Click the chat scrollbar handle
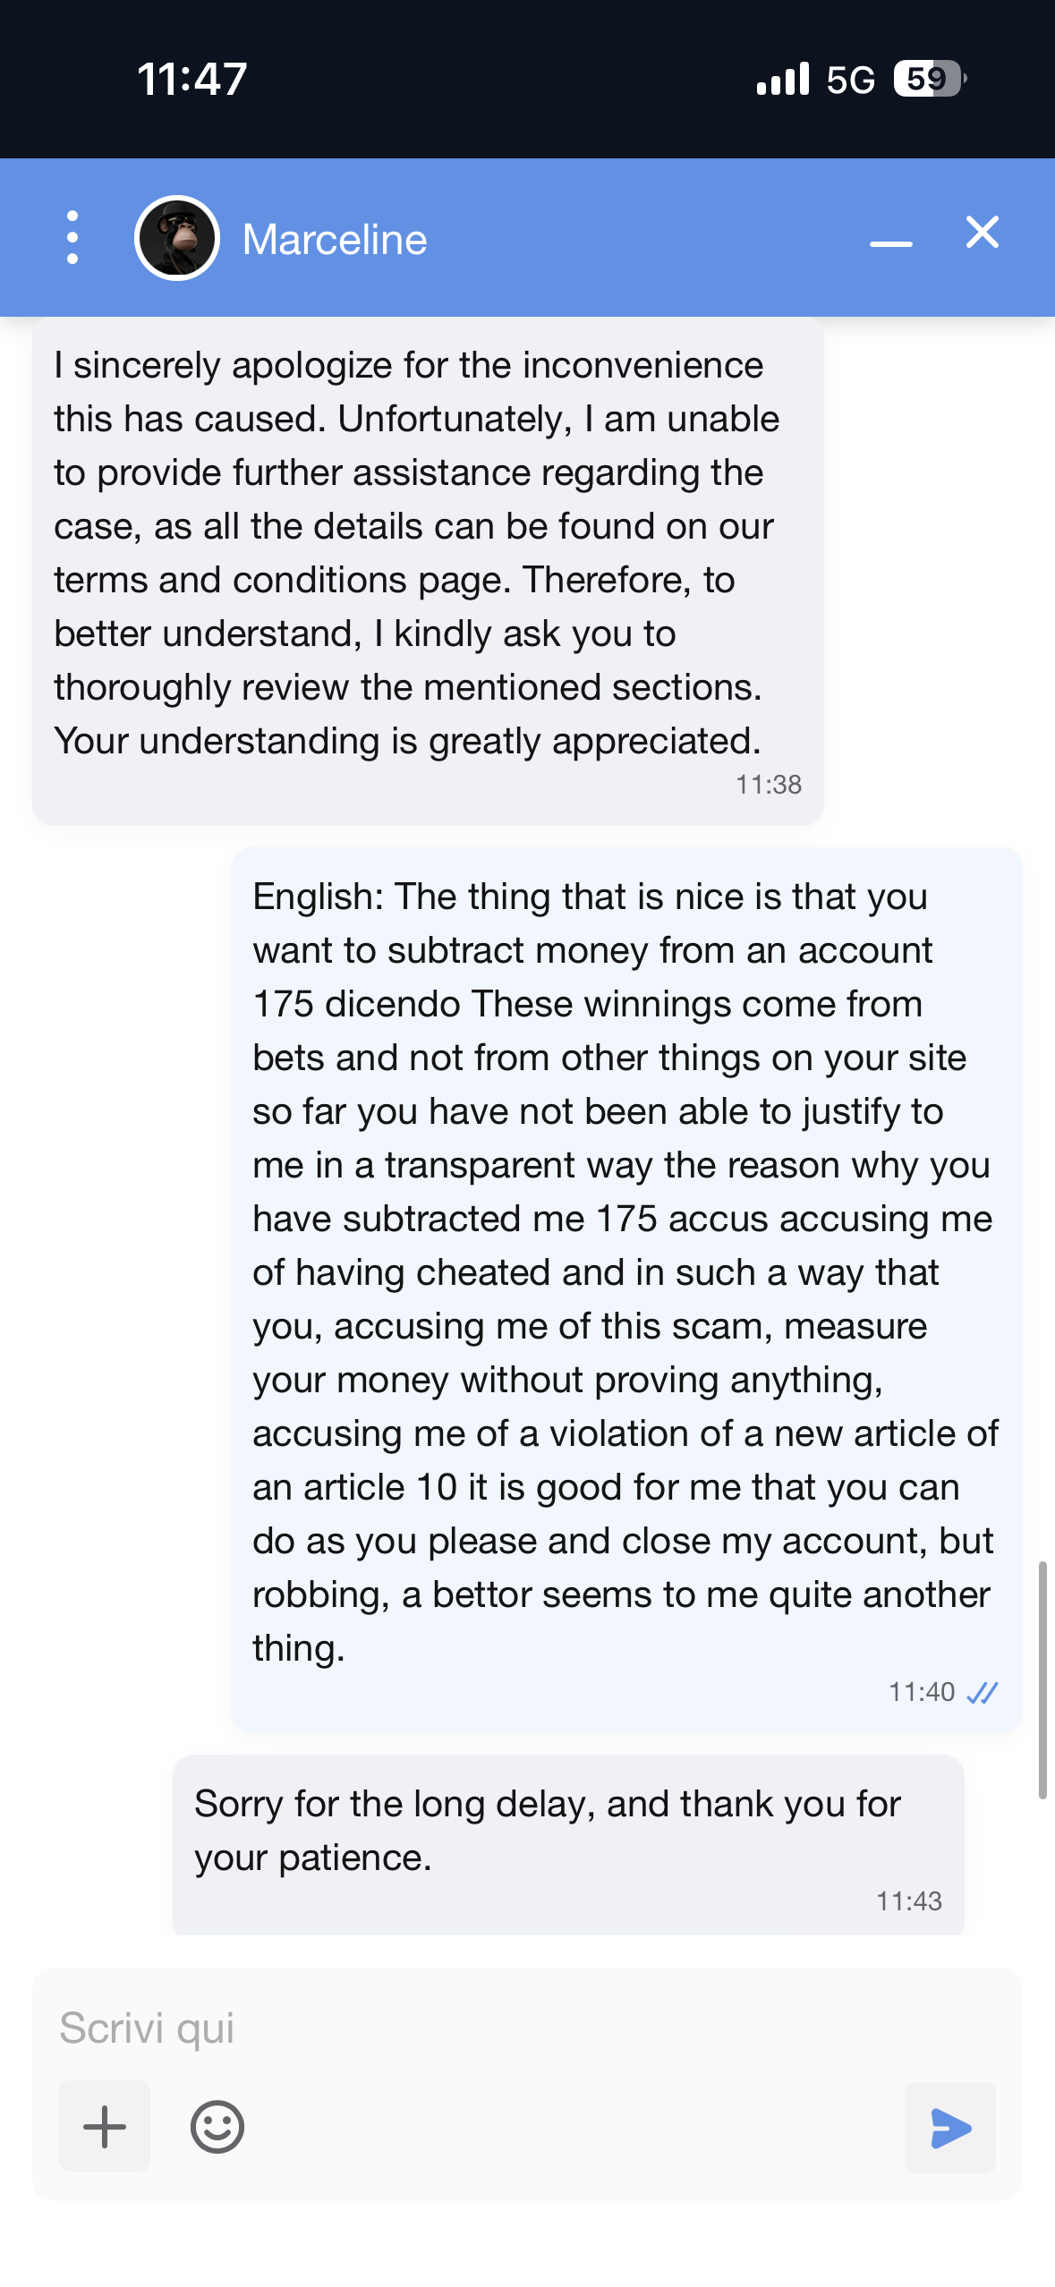 1042,1679
